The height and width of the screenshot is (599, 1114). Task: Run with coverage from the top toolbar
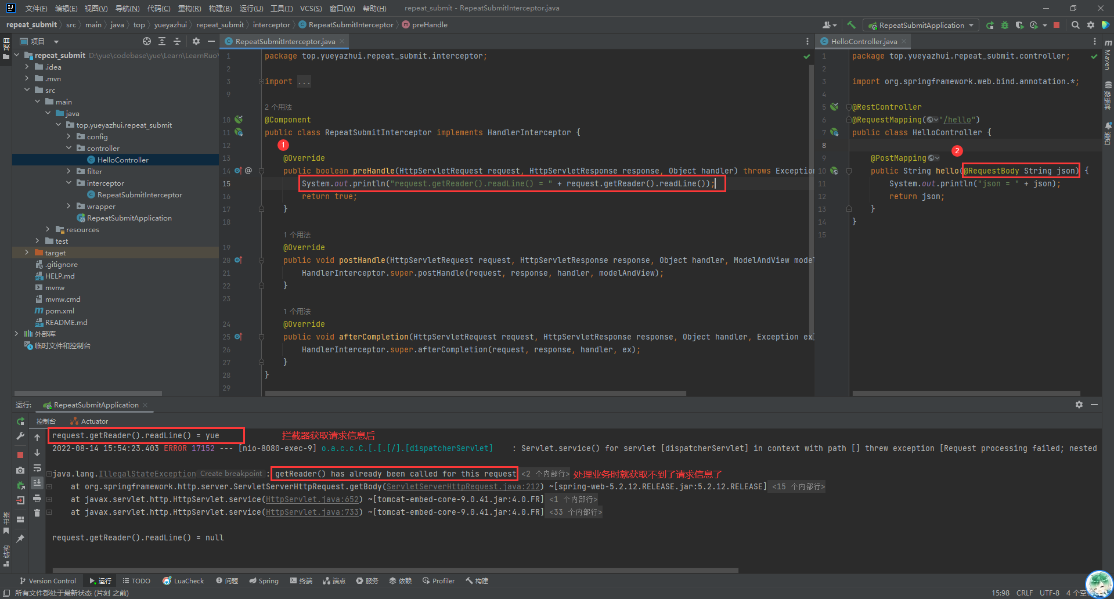coord(1019,25)
